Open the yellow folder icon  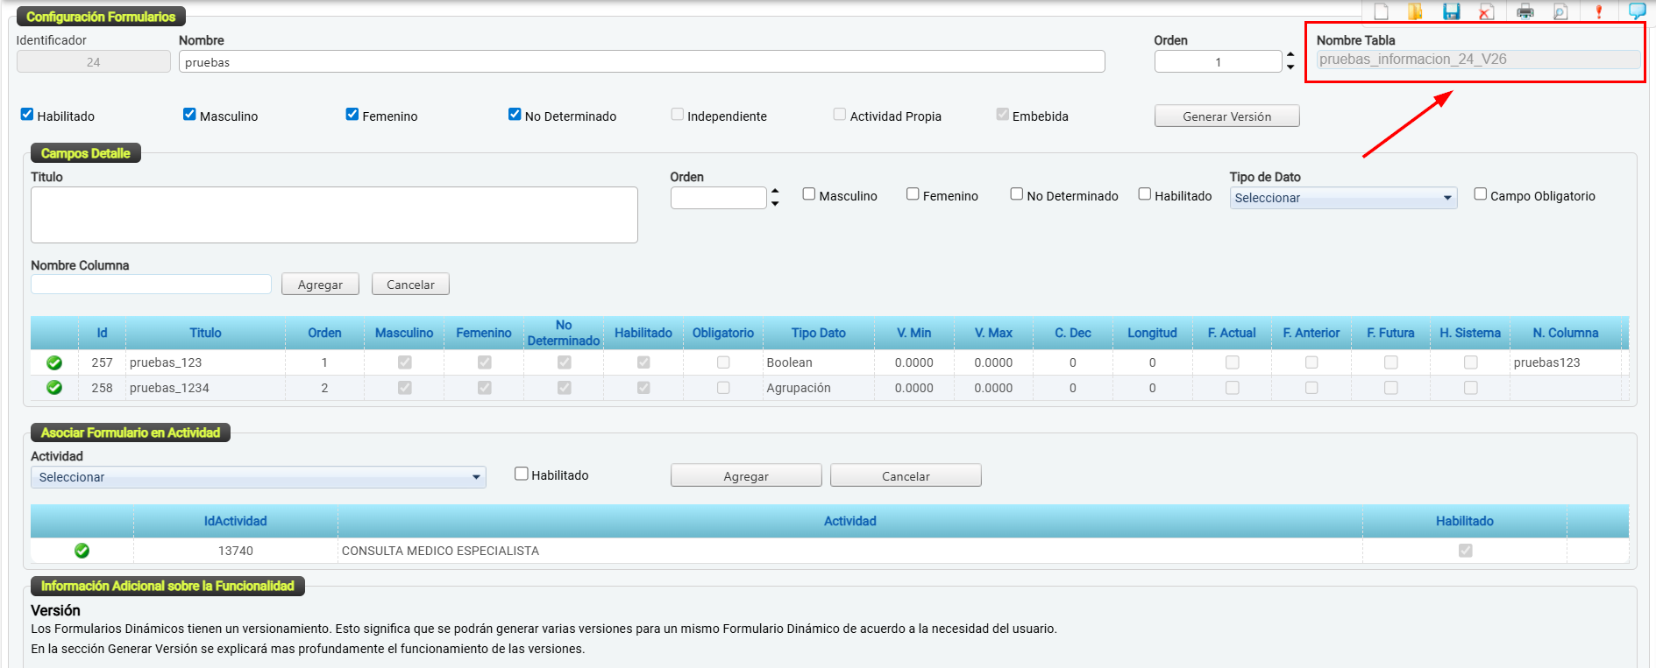pyautogui.click(x=1415, y=11)
